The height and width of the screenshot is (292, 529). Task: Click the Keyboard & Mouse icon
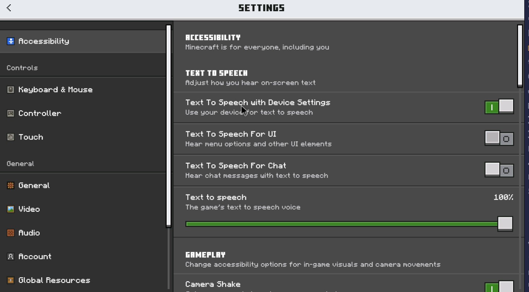click(11, 90)
